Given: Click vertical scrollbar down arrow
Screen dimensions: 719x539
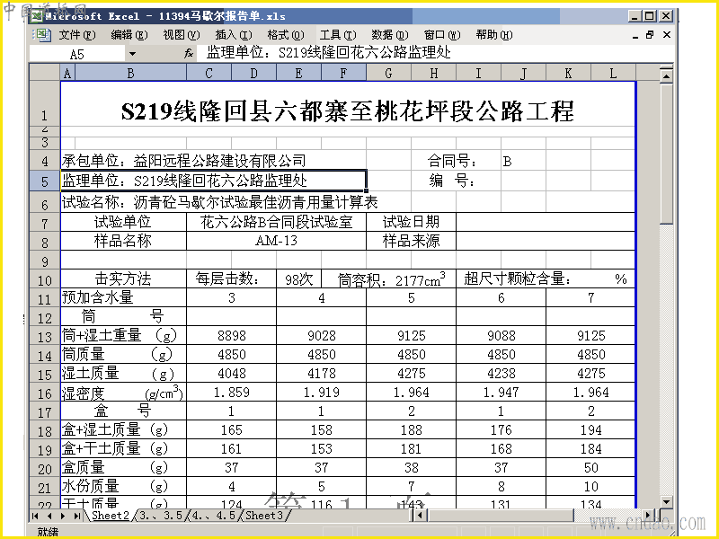Looking at the screenshot, I should 666,503.
